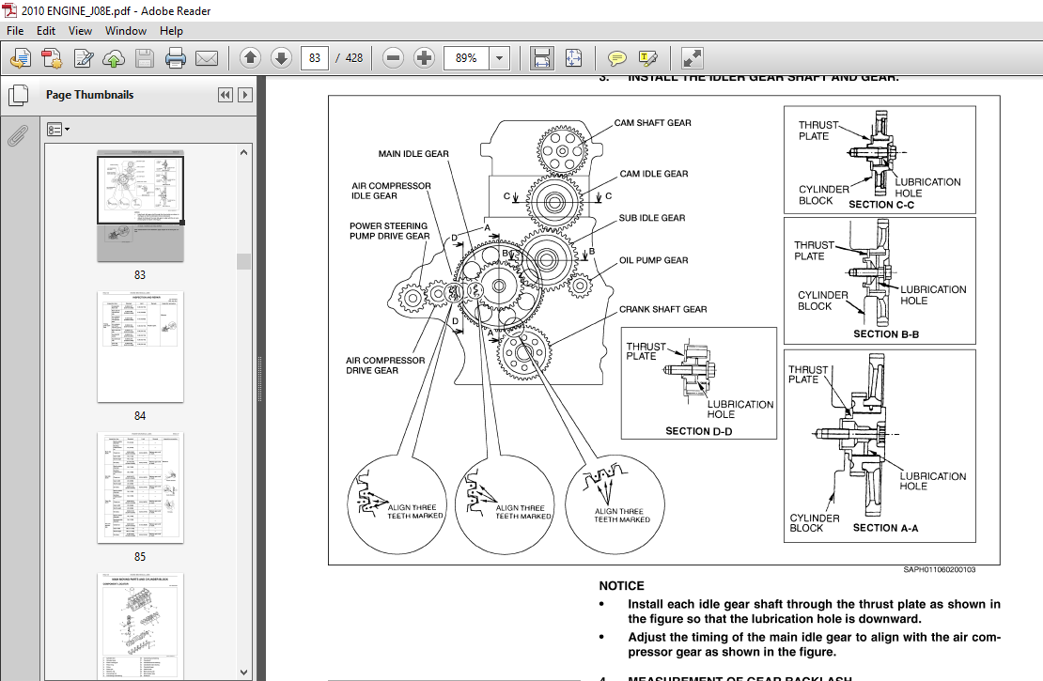Click the SUB IDLE GEAR label
Screen dimensions: 1043x681
[x=652, y=218]
